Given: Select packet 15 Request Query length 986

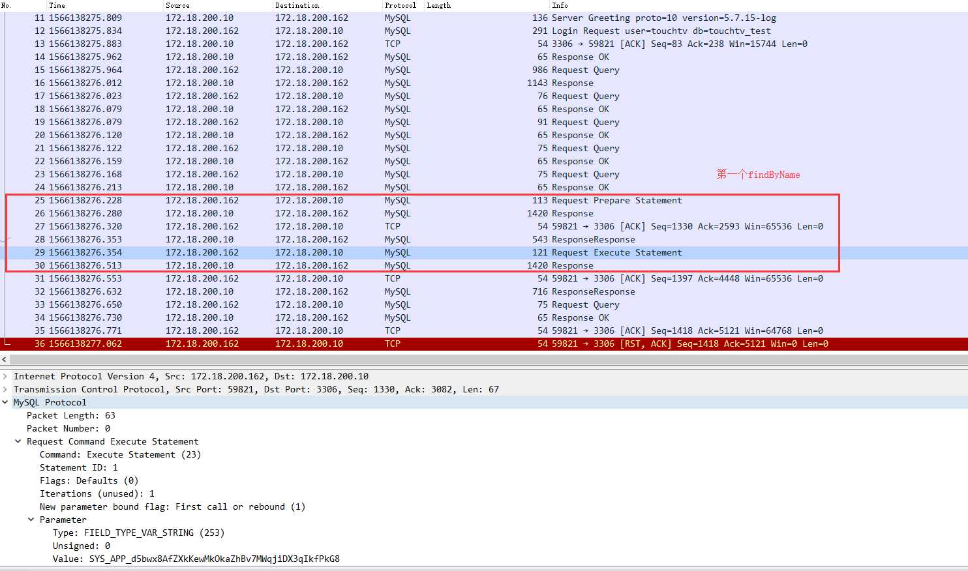Looking at the screenshot, I should [484, 70].
